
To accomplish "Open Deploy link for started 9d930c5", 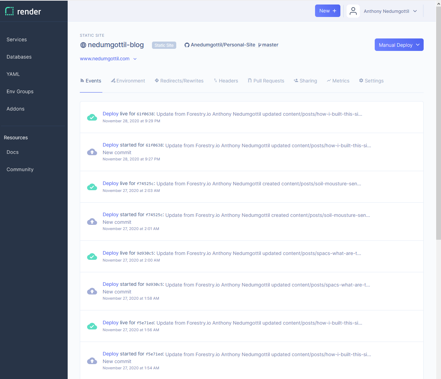I will coord(111,284).
